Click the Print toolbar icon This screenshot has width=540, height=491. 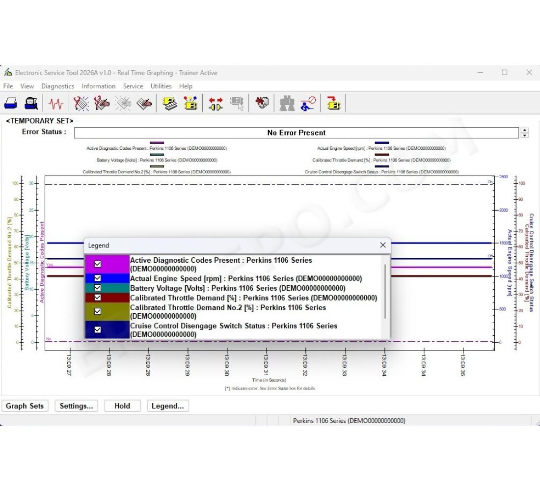point(10,103)
